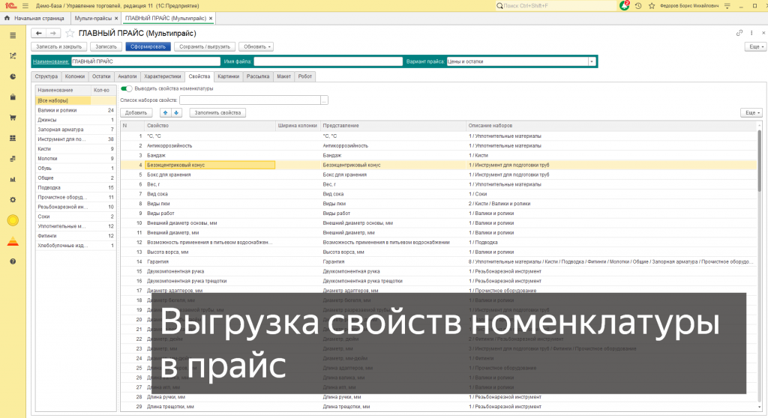The height and width of the screenshot is (418, 768).
Task: Open the history clock icon
Action: click(x=638, y=6)
